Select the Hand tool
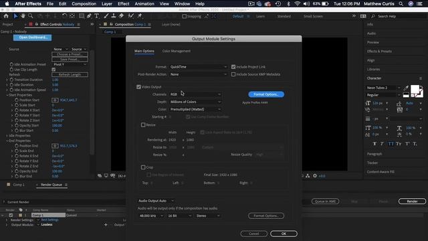428x241 pixels. [x=23, y=16]
